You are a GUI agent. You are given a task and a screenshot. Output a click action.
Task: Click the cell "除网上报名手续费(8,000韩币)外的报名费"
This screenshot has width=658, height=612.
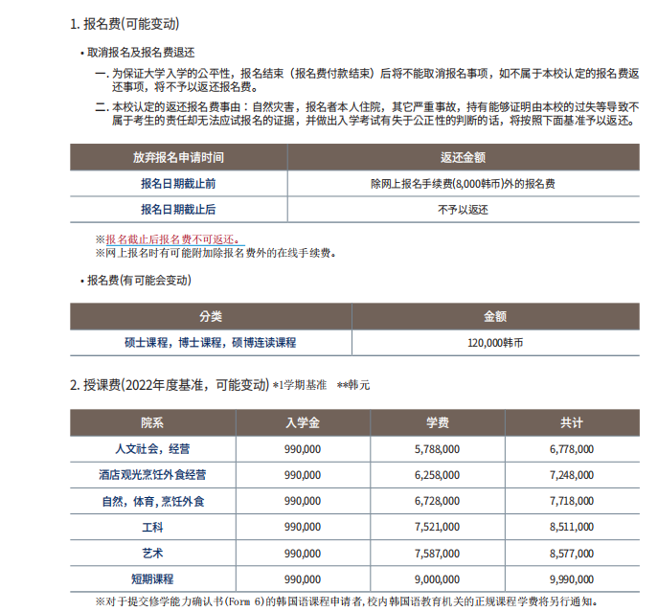tap(463, 184)
